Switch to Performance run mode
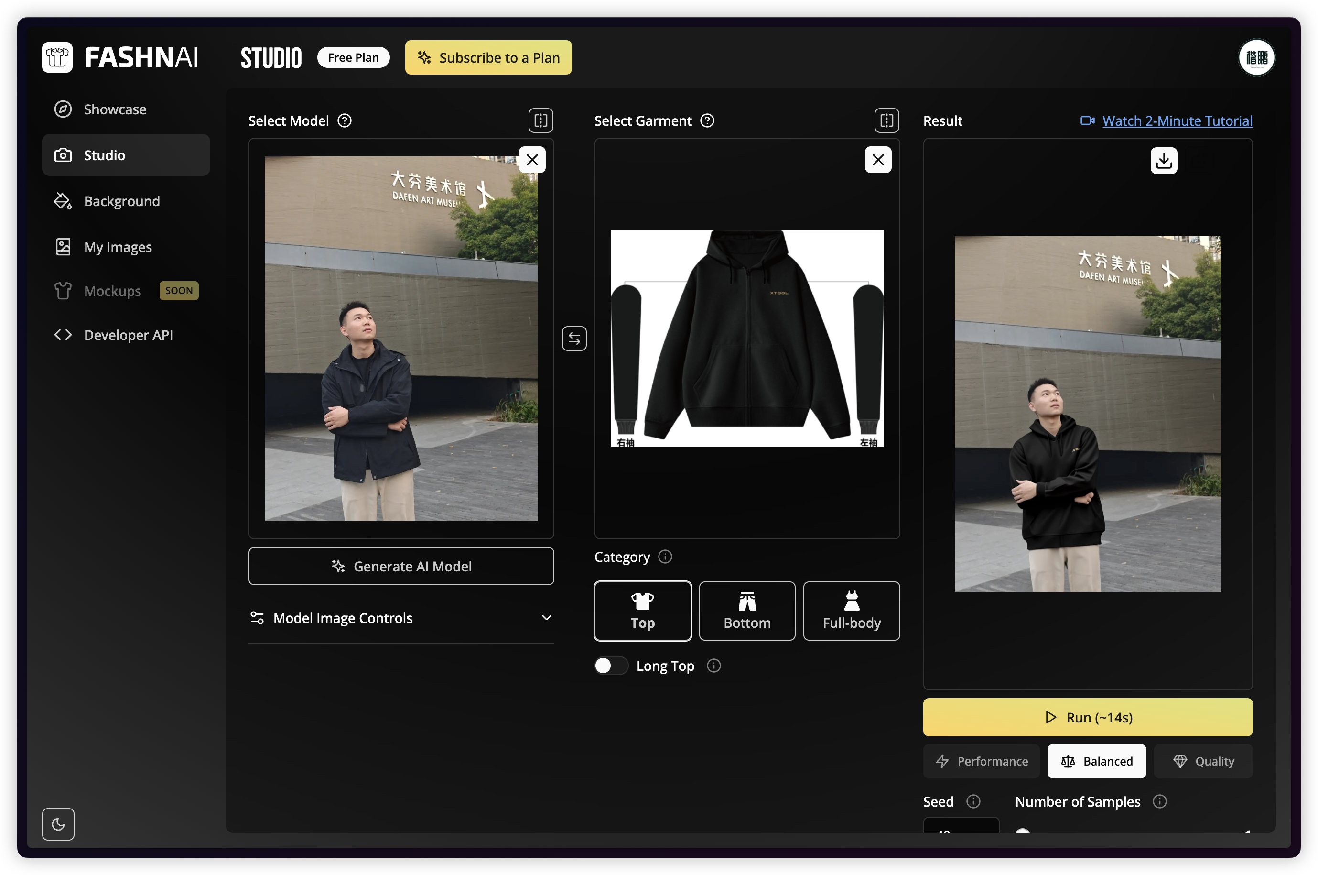The height and width of the screenshot is (875, 1318). point(981,761)
